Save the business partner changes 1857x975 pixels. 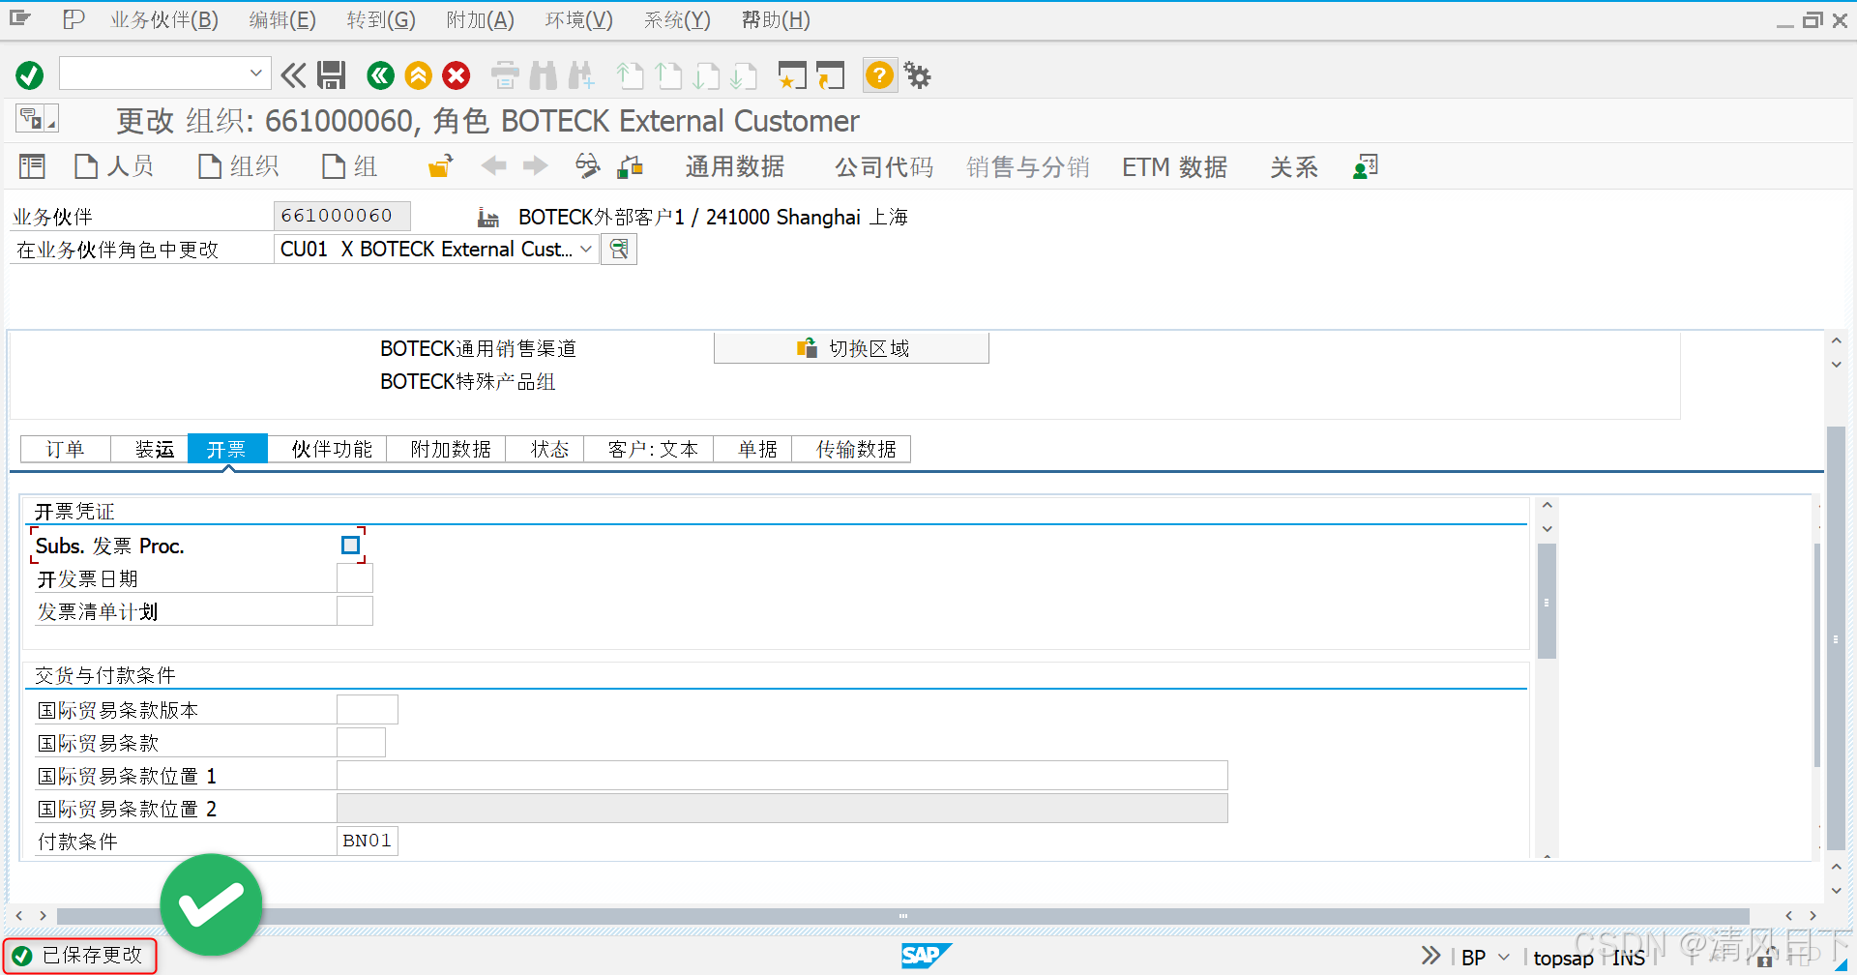332,75
